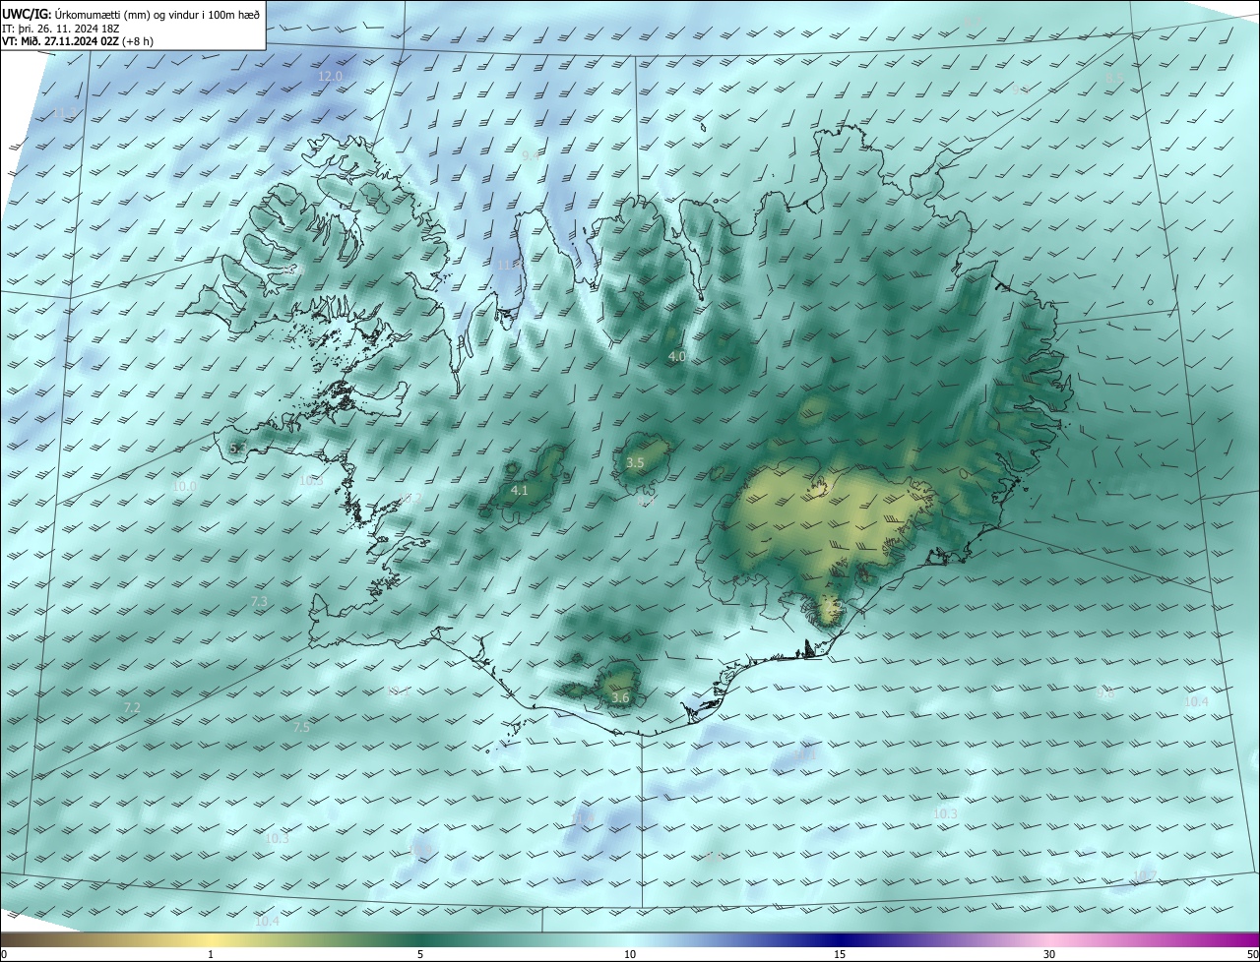Click the 7.5 value label

(301, 727)
